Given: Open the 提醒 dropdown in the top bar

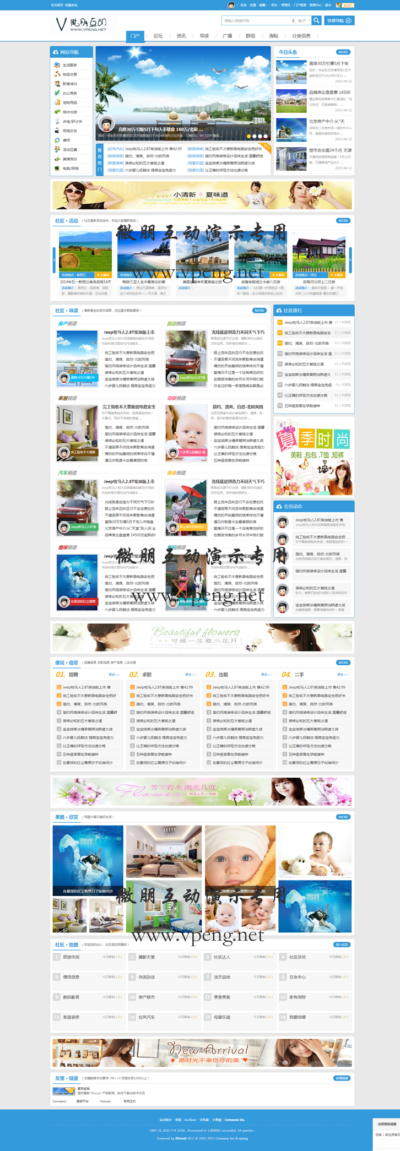Looking at the screenshot, I should 263,5.
